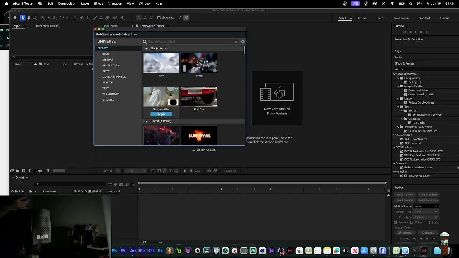This screenshot has width=459, height=258.
Task: Open the Motion Source dropdown
Action: coord(426,206)
